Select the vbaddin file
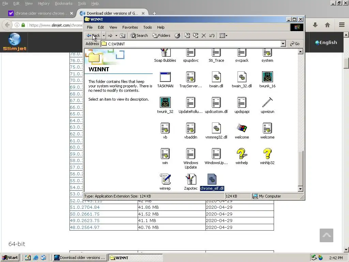Screen dimensions: 349x262 coord(191,131)
